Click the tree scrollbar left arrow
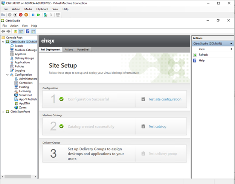Image resolution: width=235 pixels, height=184 pixels. (3, 176)
